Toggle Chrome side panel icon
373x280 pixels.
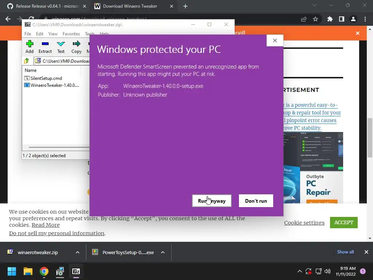point(342,19)
